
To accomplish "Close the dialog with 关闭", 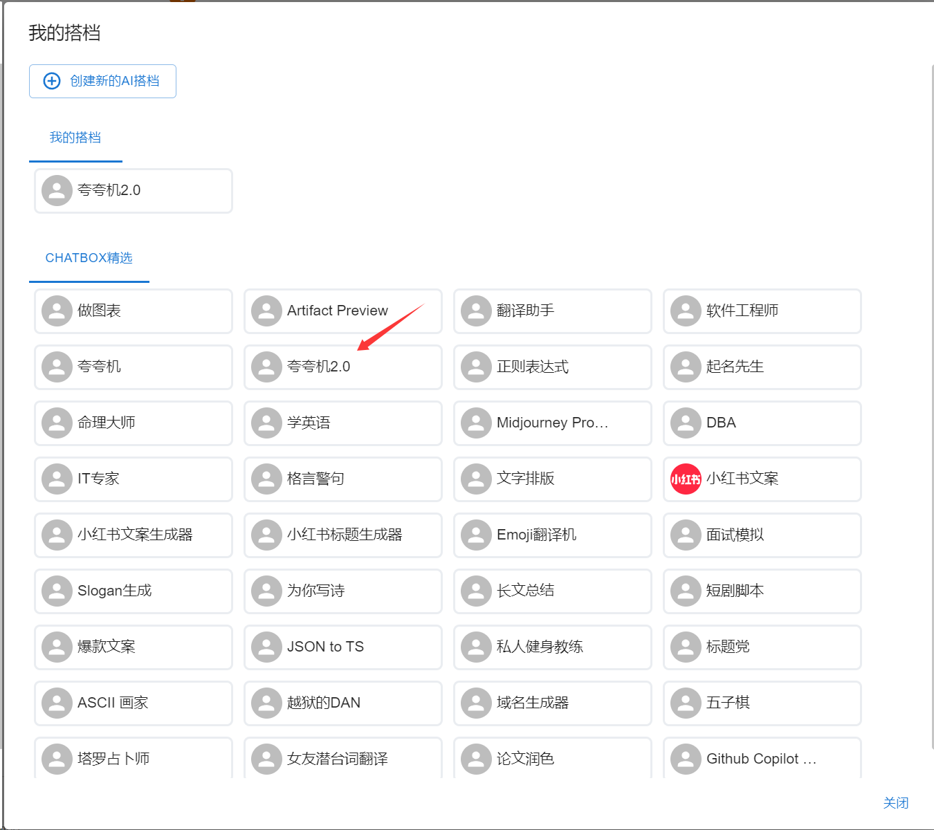I will [896, 803].
